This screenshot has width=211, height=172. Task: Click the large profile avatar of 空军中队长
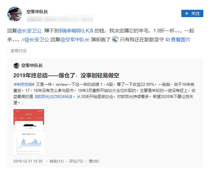15,14
